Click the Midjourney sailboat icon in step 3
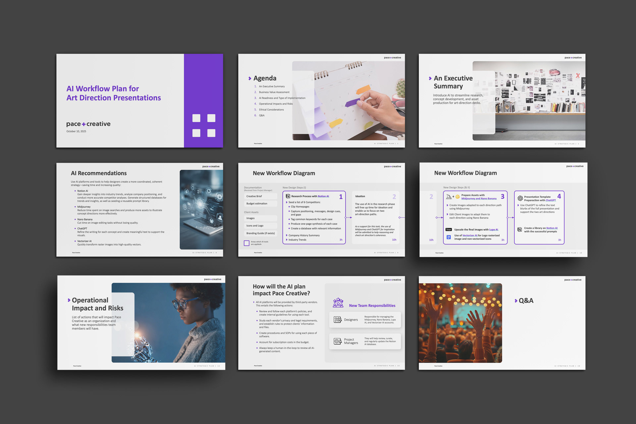 point(449,197)
